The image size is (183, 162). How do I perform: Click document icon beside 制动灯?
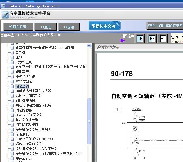(12, 52)
